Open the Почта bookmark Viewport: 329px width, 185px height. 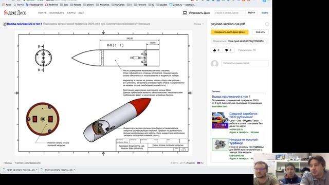point(19,5)
